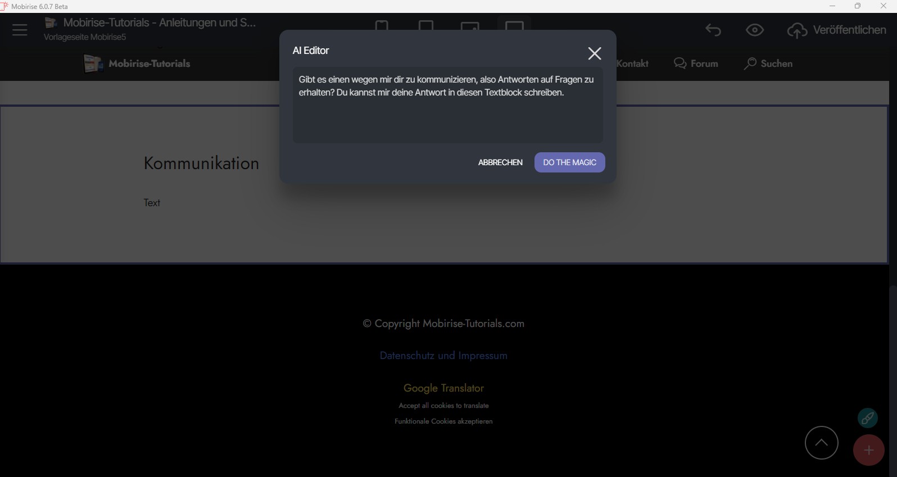897x477 pixels.
Task: Select the Vorlageseite Mobirise5 subtitle
Action: [85, 37]
